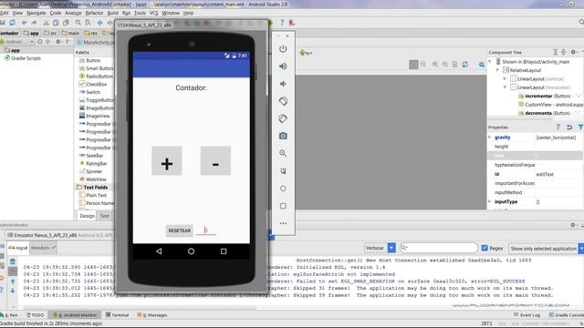The width and height of the screenshot is (584, 328).
Task: Click the Copy icon in main toolbar
Action: (56, 23)
